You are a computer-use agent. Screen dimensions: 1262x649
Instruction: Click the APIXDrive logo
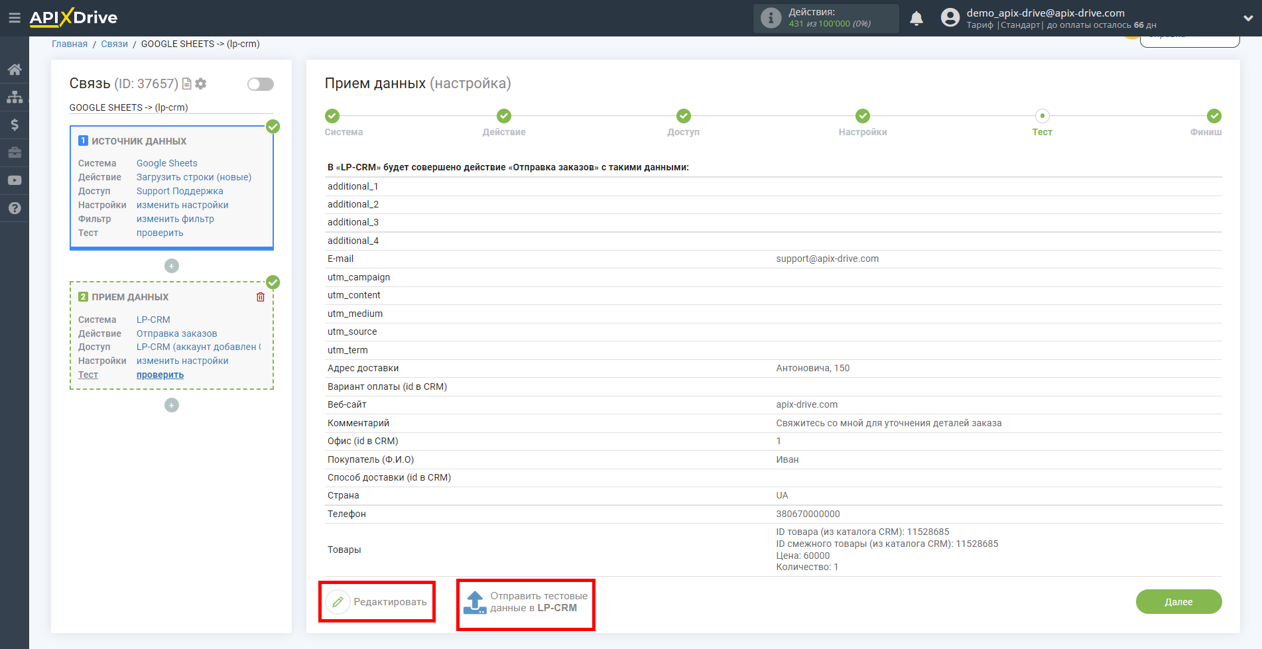pyautogui.click(x=74, y=18)
